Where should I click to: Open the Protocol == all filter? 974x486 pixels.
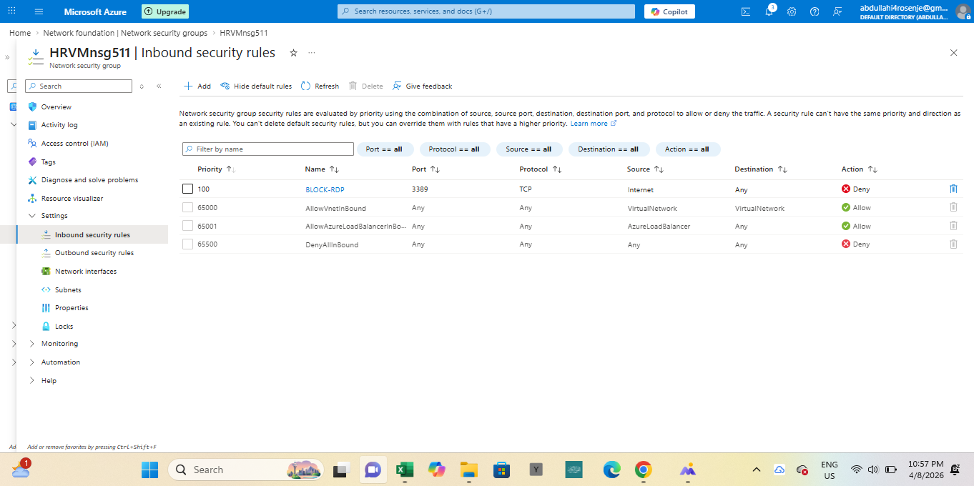[x=454, y=149]
